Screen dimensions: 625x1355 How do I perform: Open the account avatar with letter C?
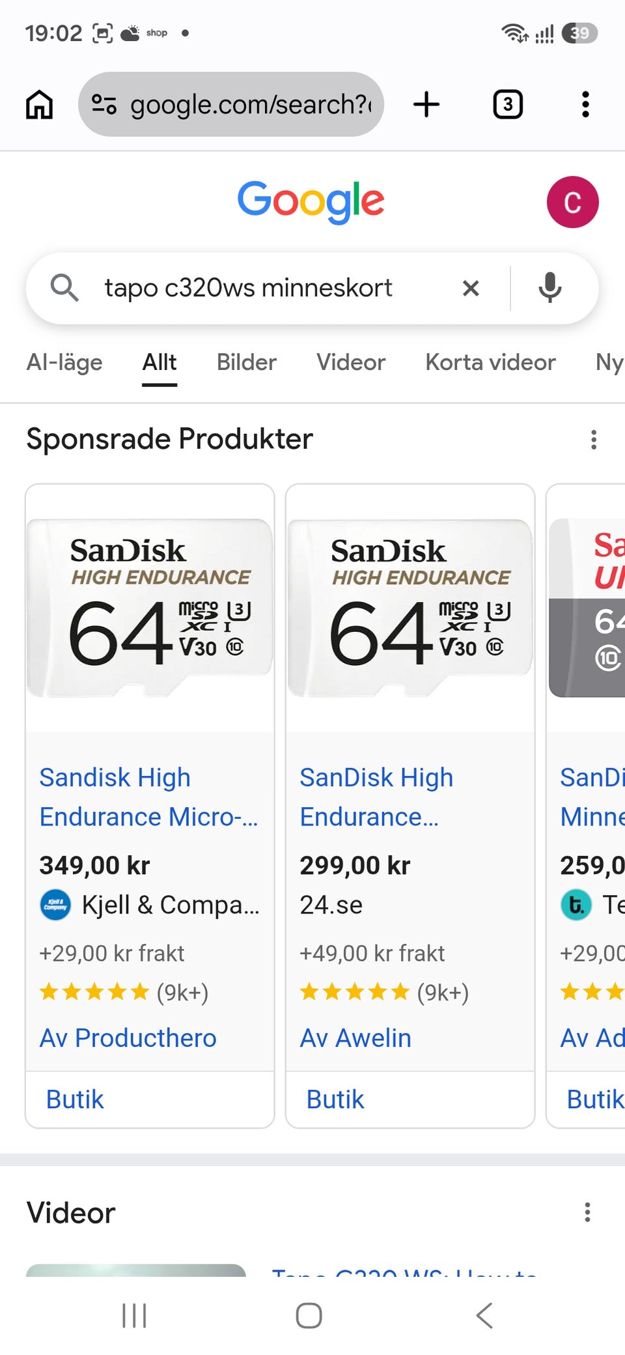(x=572, y=202)
